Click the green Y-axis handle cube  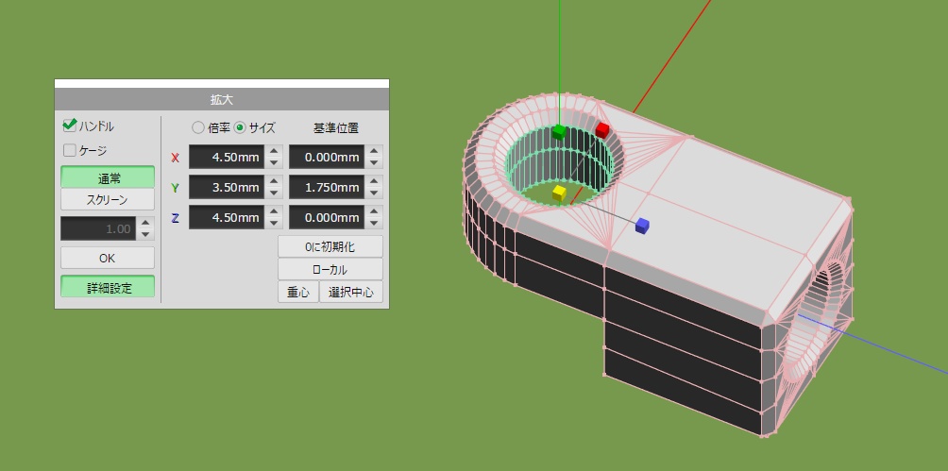pos(559,132)
